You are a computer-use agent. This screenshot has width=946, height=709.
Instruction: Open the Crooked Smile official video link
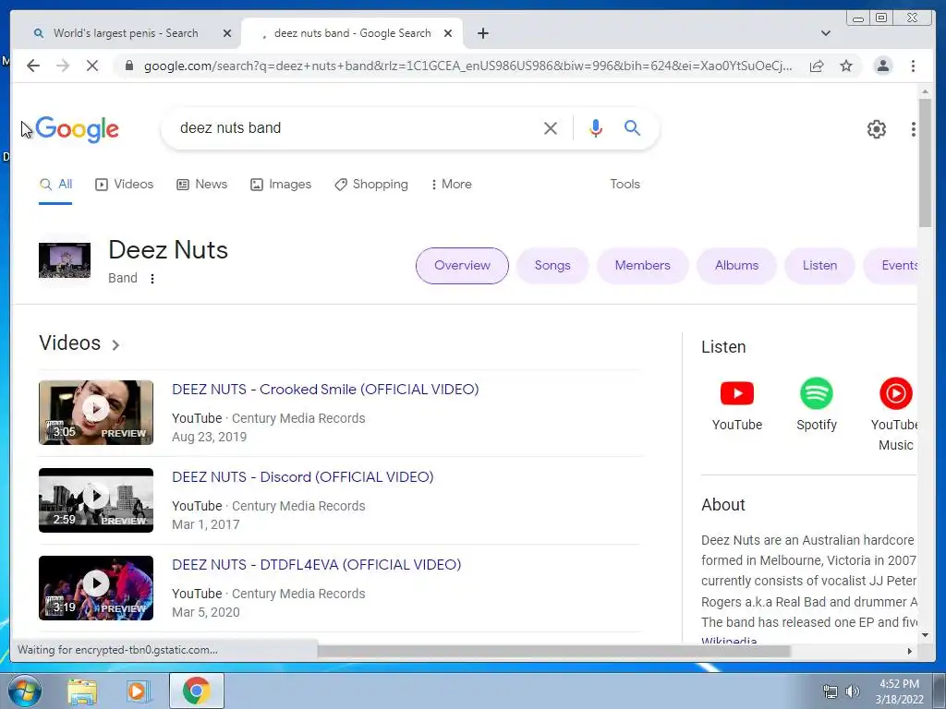click(325, 390)
